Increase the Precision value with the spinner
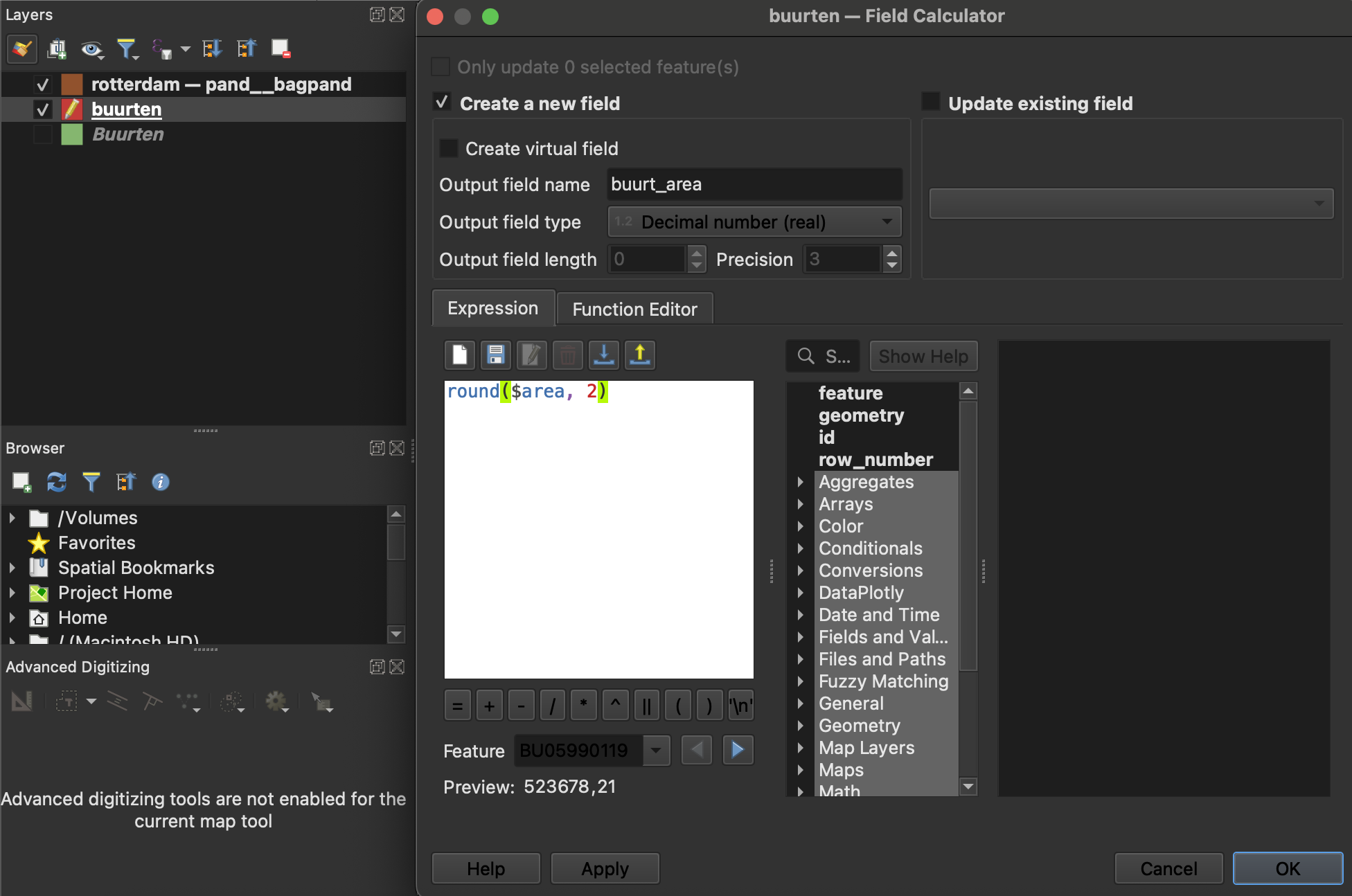This screenshot has width=1352, height=896. coord(893,254)
